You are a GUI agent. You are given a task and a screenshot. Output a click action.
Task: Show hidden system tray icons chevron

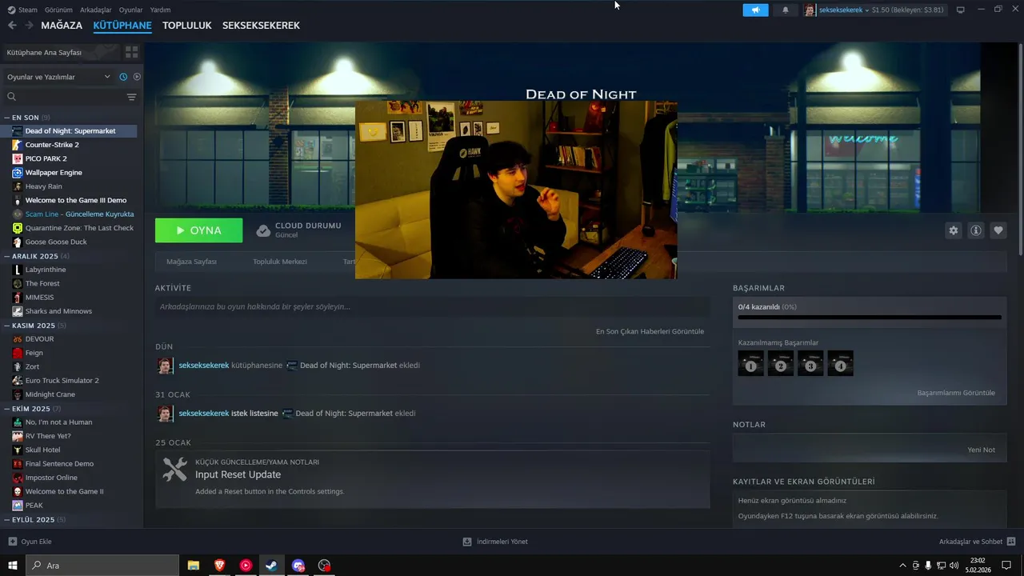[x=903, y=566]
